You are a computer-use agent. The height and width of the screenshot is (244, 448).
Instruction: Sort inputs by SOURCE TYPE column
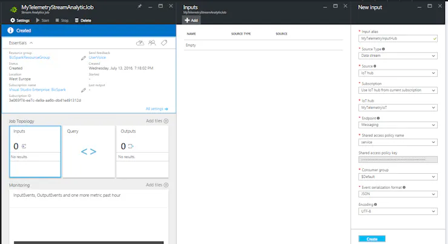tap(241, 34)
